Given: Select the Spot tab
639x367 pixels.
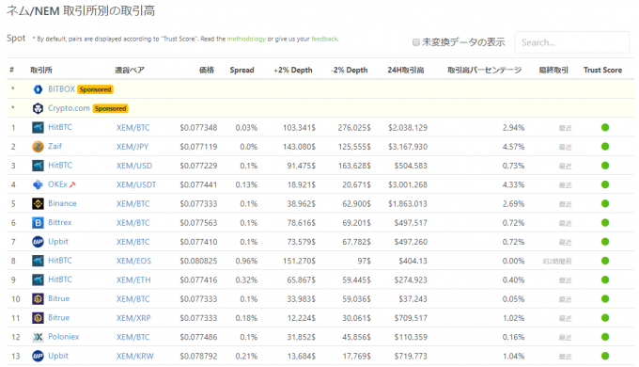Looking at the screenshot, I should pyautogui.click(x=16, y=39).
